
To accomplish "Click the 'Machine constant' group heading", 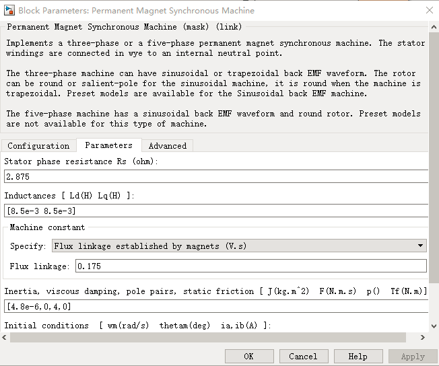I will (x=47, y=227).
